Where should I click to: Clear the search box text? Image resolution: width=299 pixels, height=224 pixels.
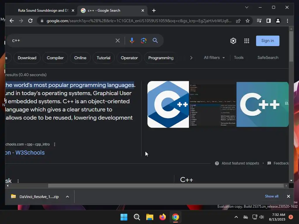pyautogui.click(x=118, y=41)
